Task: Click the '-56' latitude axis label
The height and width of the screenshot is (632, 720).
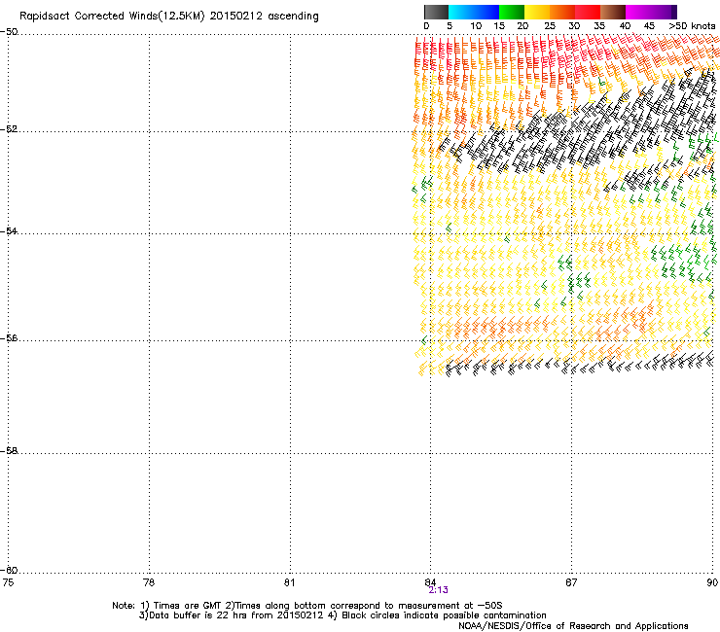Action: coord(9,337)
